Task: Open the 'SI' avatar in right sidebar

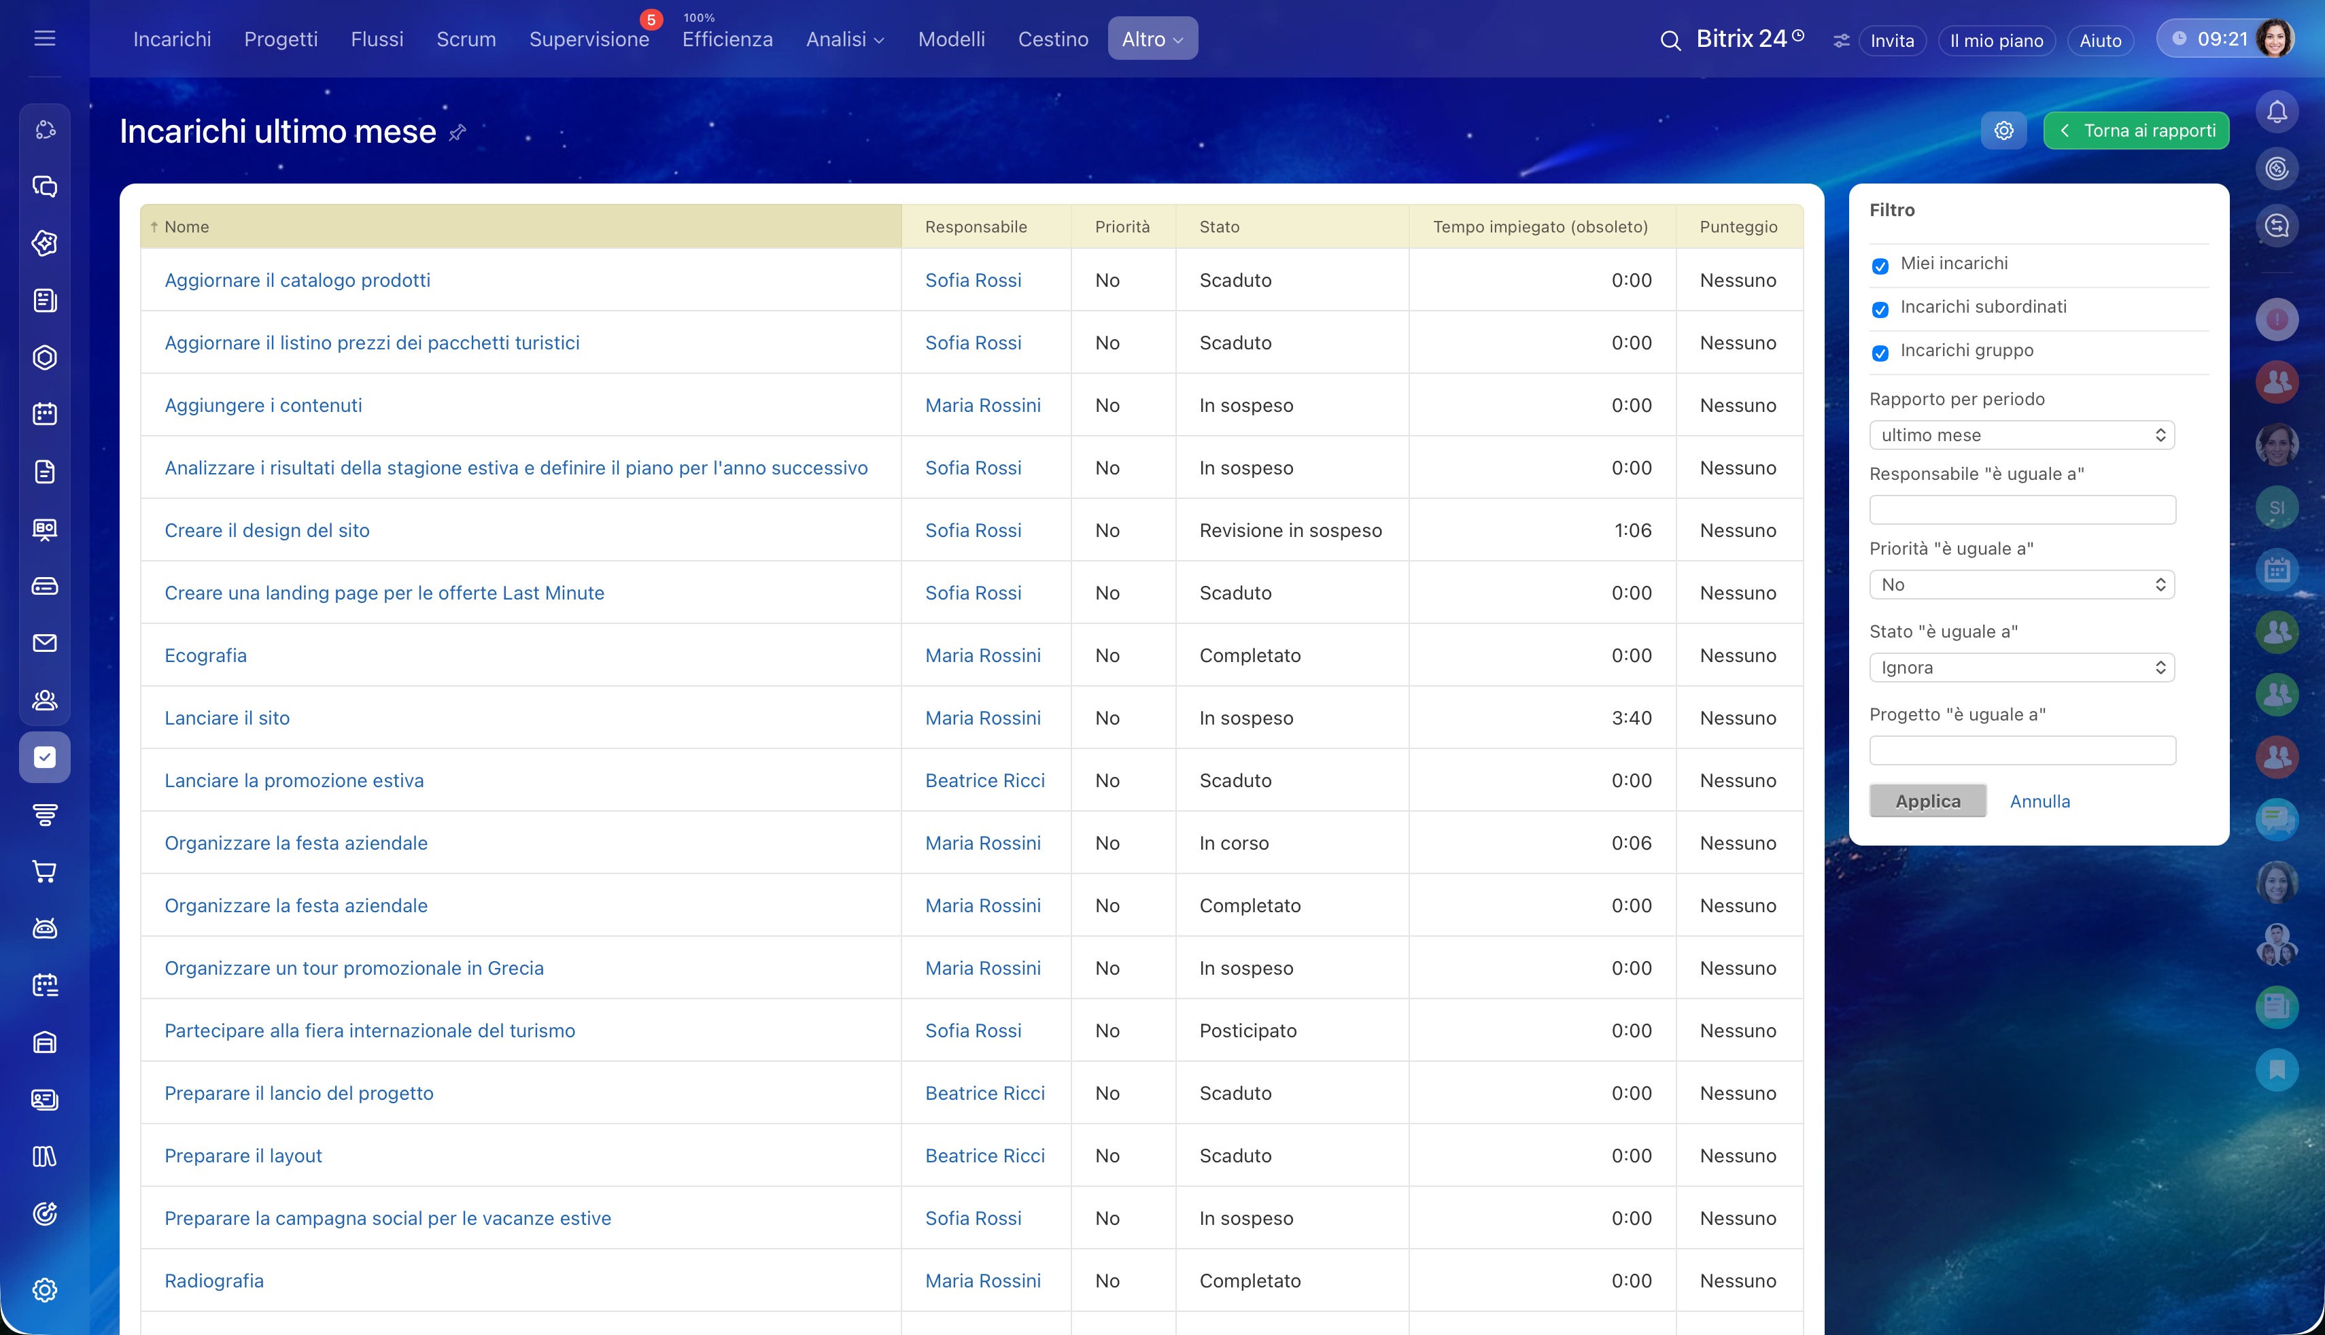Action: (x=2277, y=507)
